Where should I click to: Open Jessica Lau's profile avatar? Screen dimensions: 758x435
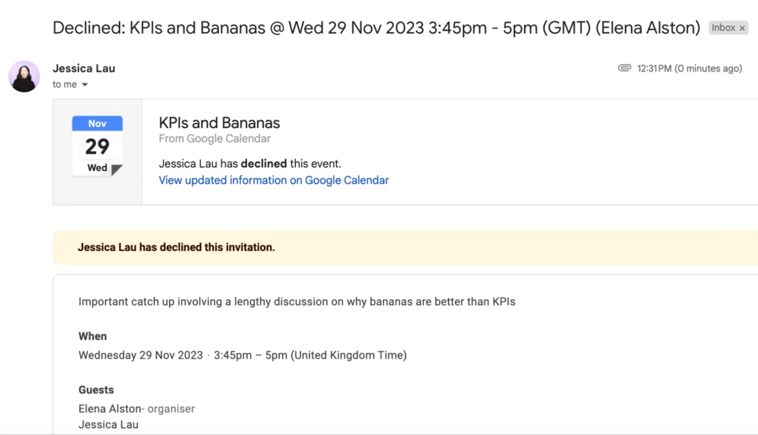tap(24, 76)
